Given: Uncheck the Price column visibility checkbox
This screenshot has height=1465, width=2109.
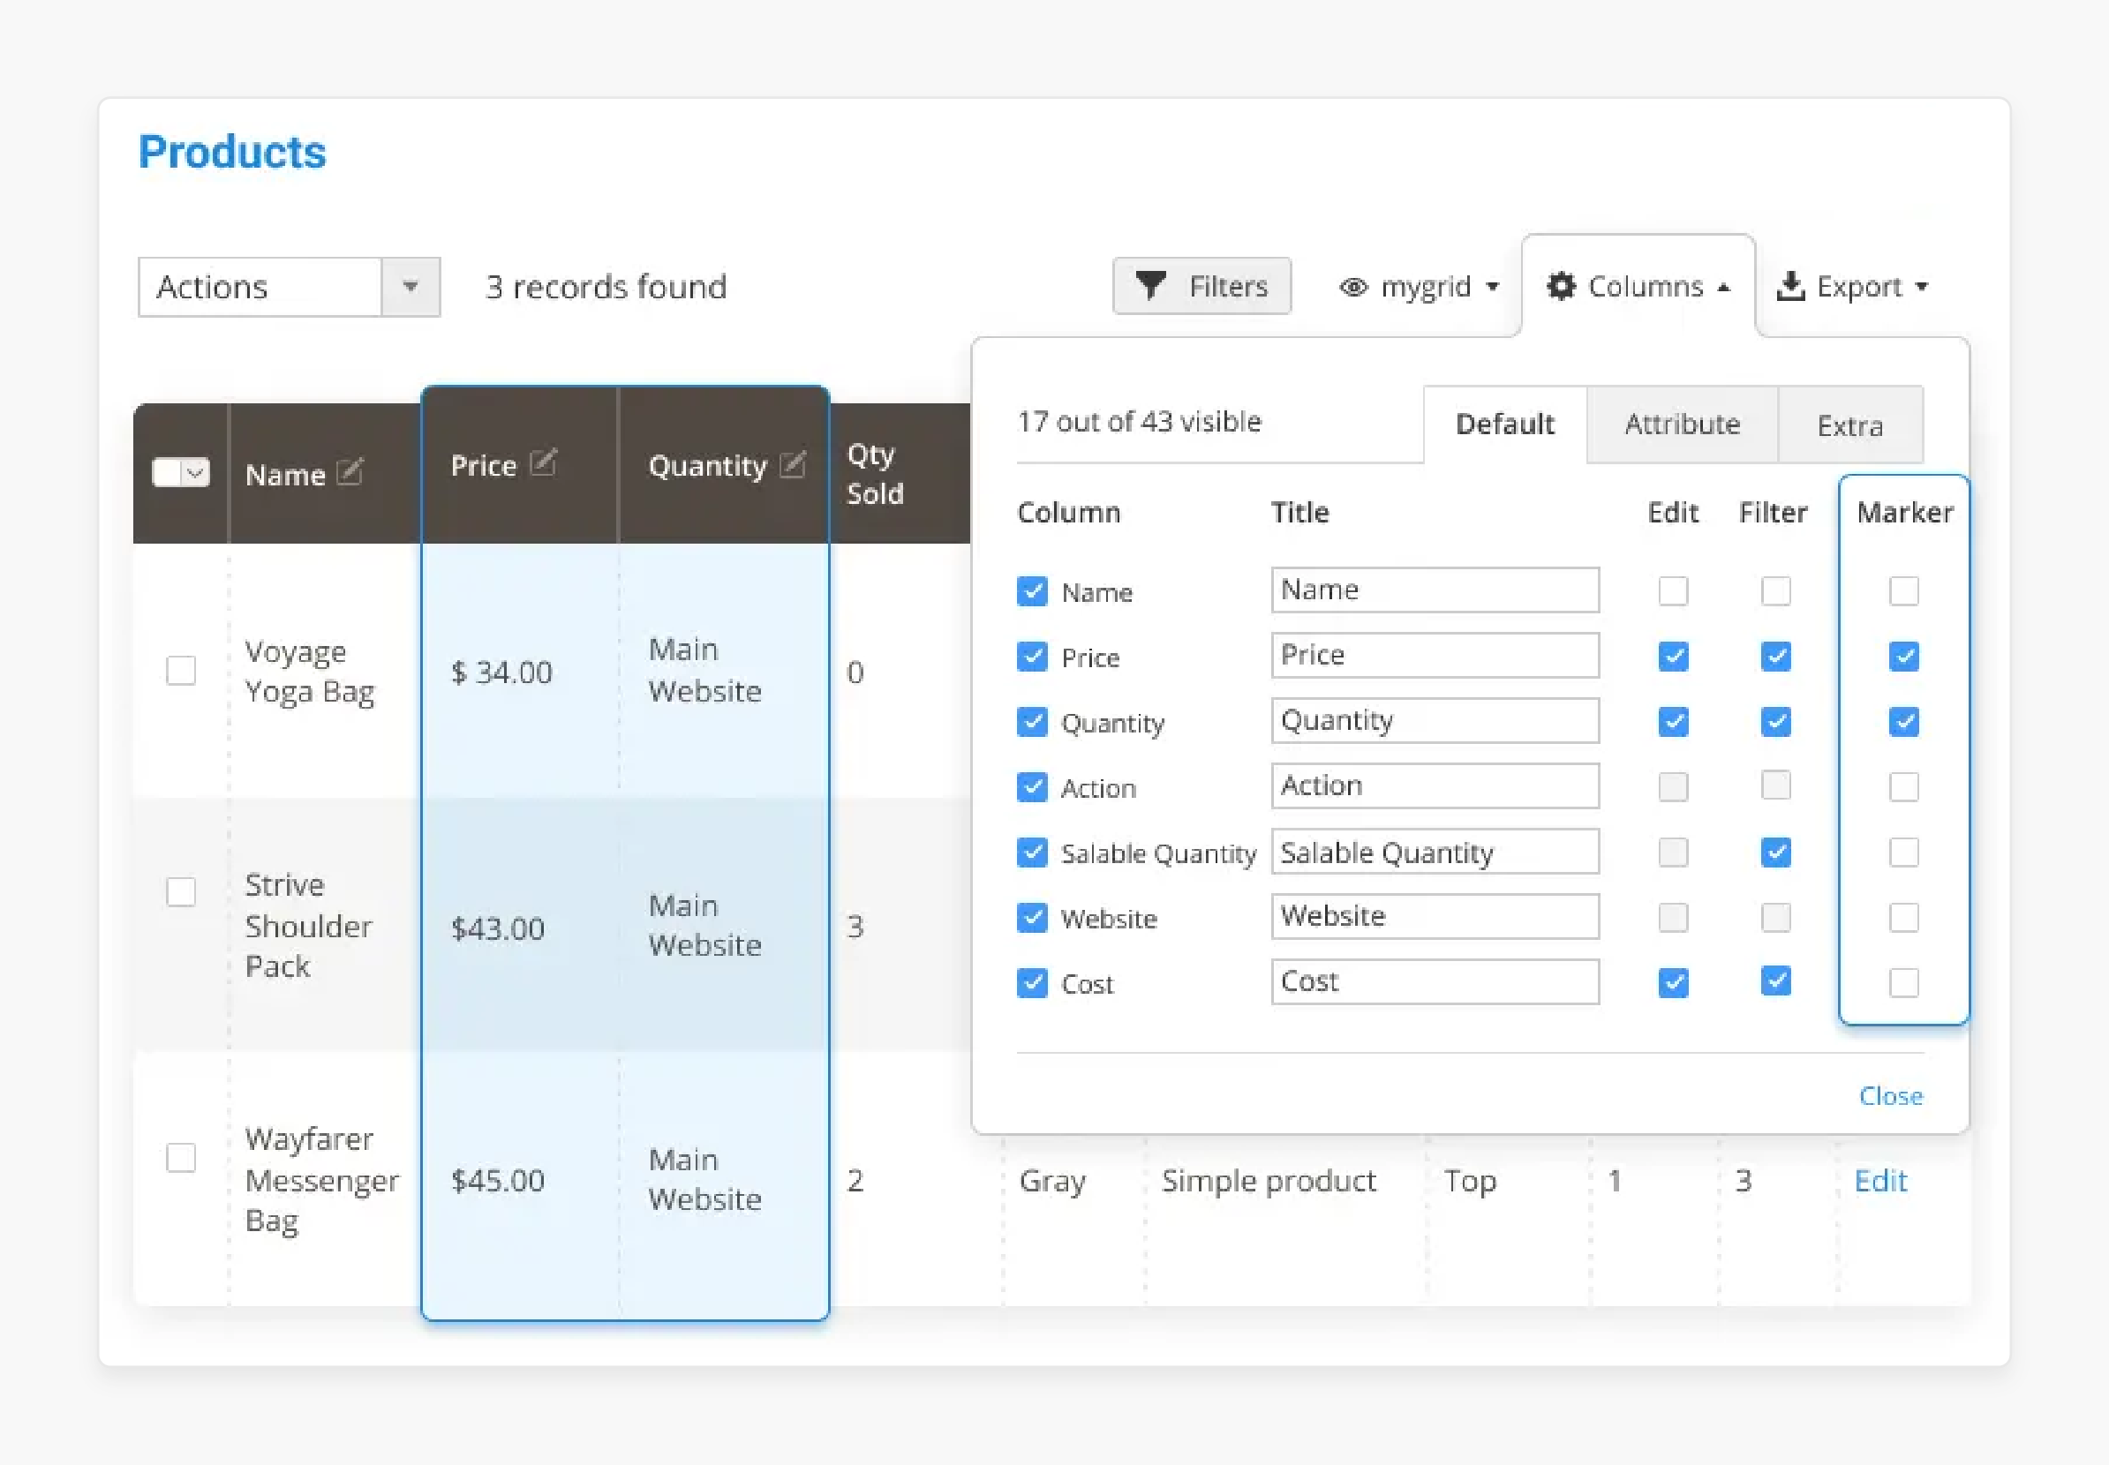Looking at the screenshot, I should 1032,657.
